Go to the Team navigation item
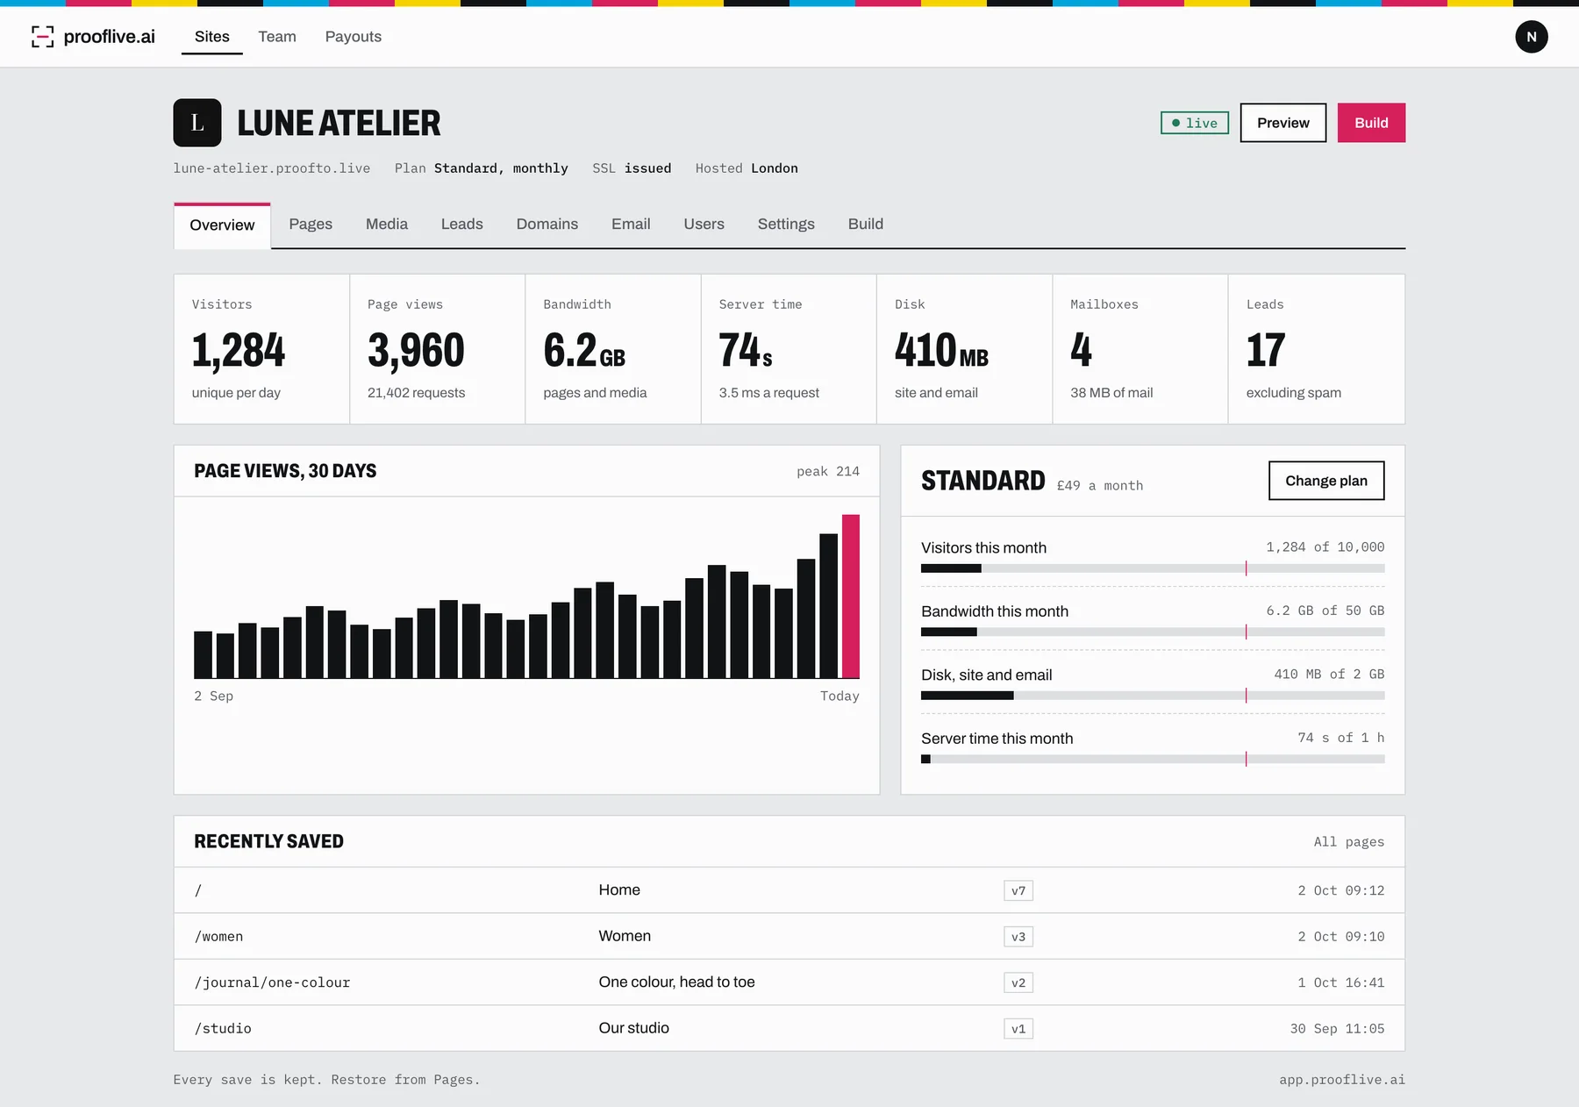1579x1107 pixels. 277,37
